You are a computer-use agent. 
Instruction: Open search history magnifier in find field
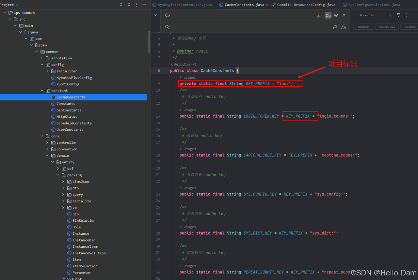(x=168, y=15)
